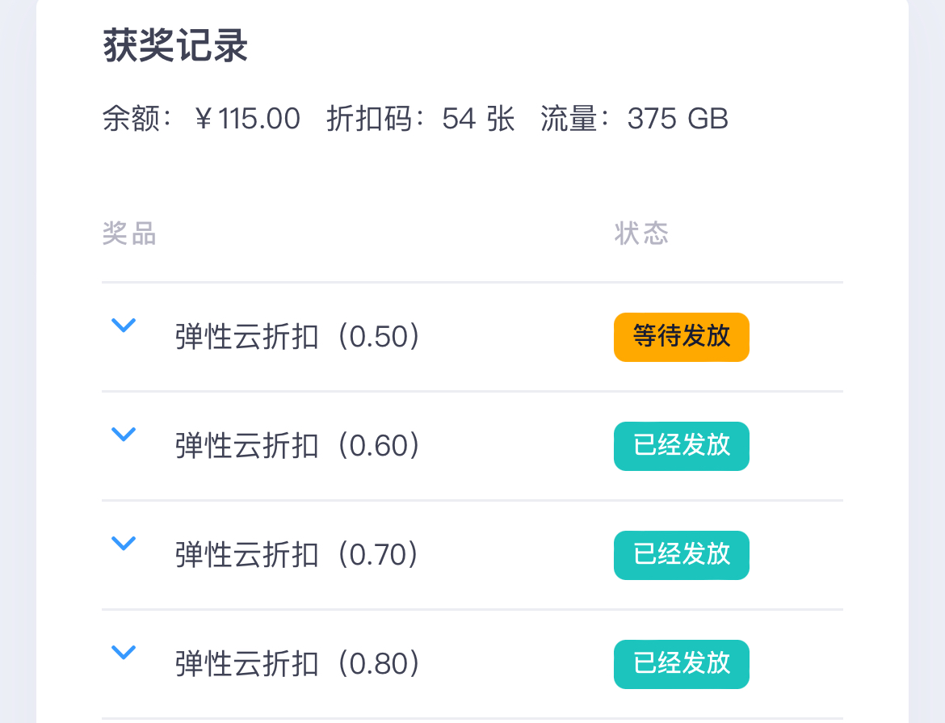Expand the 弹性云折扣（0.60）row chevron

[123, 435]
